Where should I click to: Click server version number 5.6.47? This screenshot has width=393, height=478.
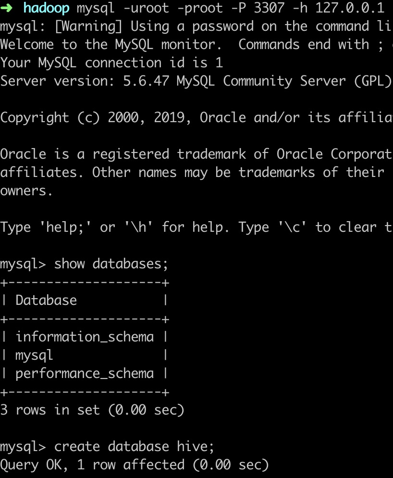146,81
